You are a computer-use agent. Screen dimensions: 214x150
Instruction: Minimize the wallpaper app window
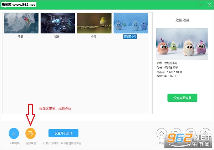pos(200,5)
